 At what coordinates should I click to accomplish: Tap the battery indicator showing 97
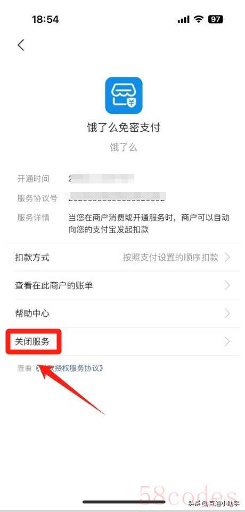click(x=216, y=19)
